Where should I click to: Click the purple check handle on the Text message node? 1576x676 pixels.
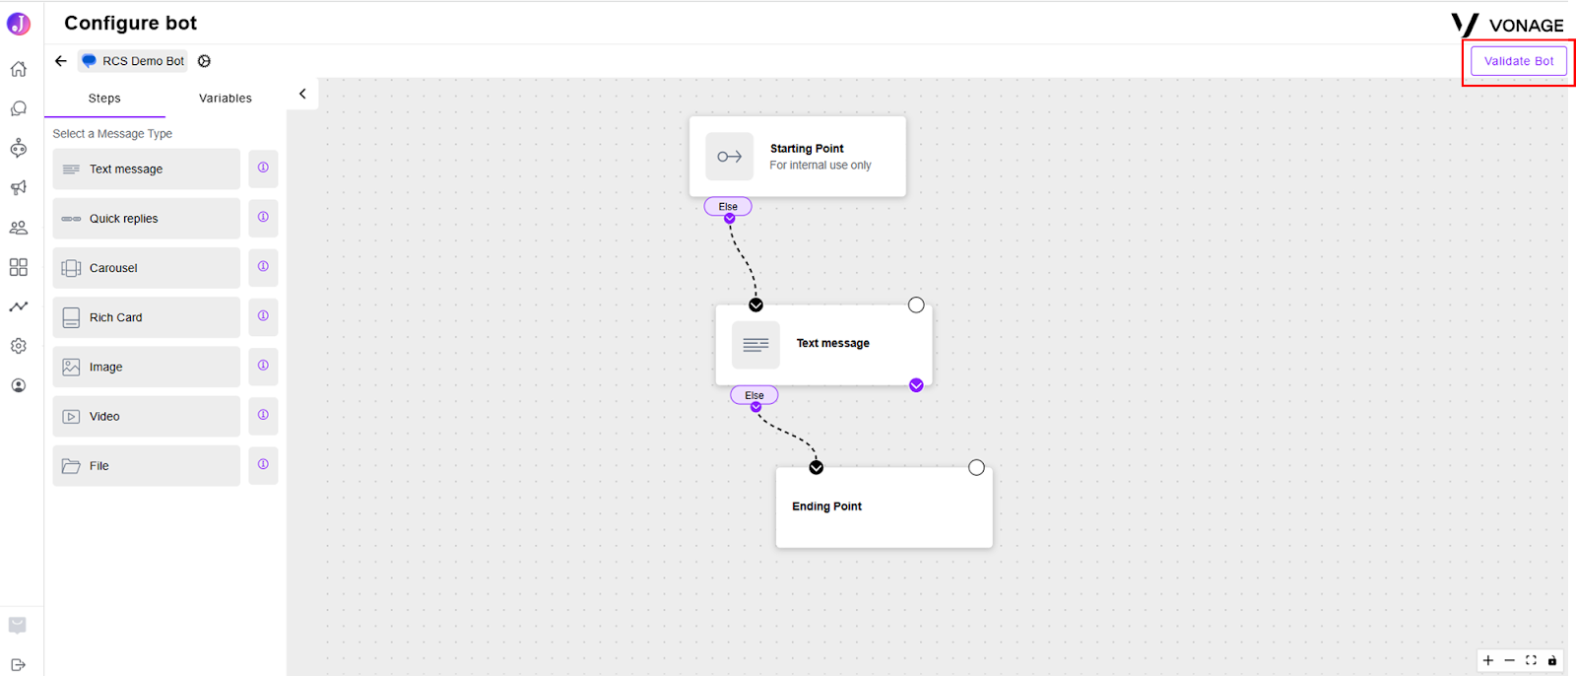[916, 385]
